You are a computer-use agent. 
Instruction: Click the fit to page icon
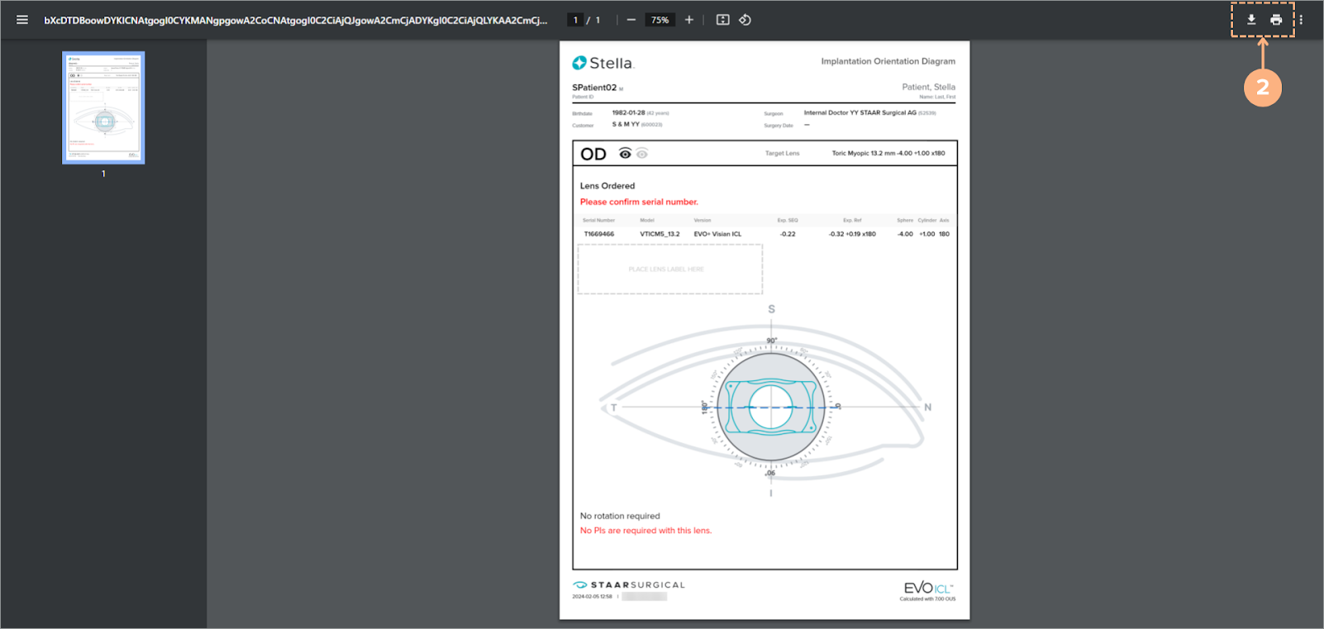pyautogui.click(x=722, y=20)
